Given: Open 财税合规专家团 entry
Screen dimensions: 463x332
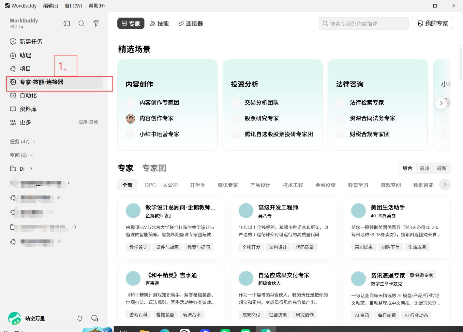Looking at the screenshot, I should [369, 134].
